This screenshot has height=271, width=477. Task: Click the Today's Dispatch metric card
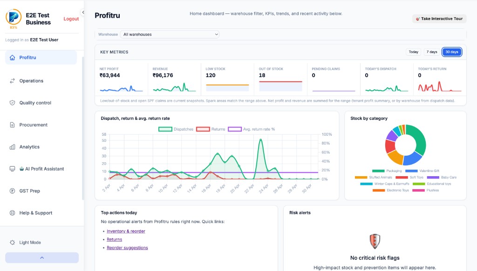(x=387, y=79)
